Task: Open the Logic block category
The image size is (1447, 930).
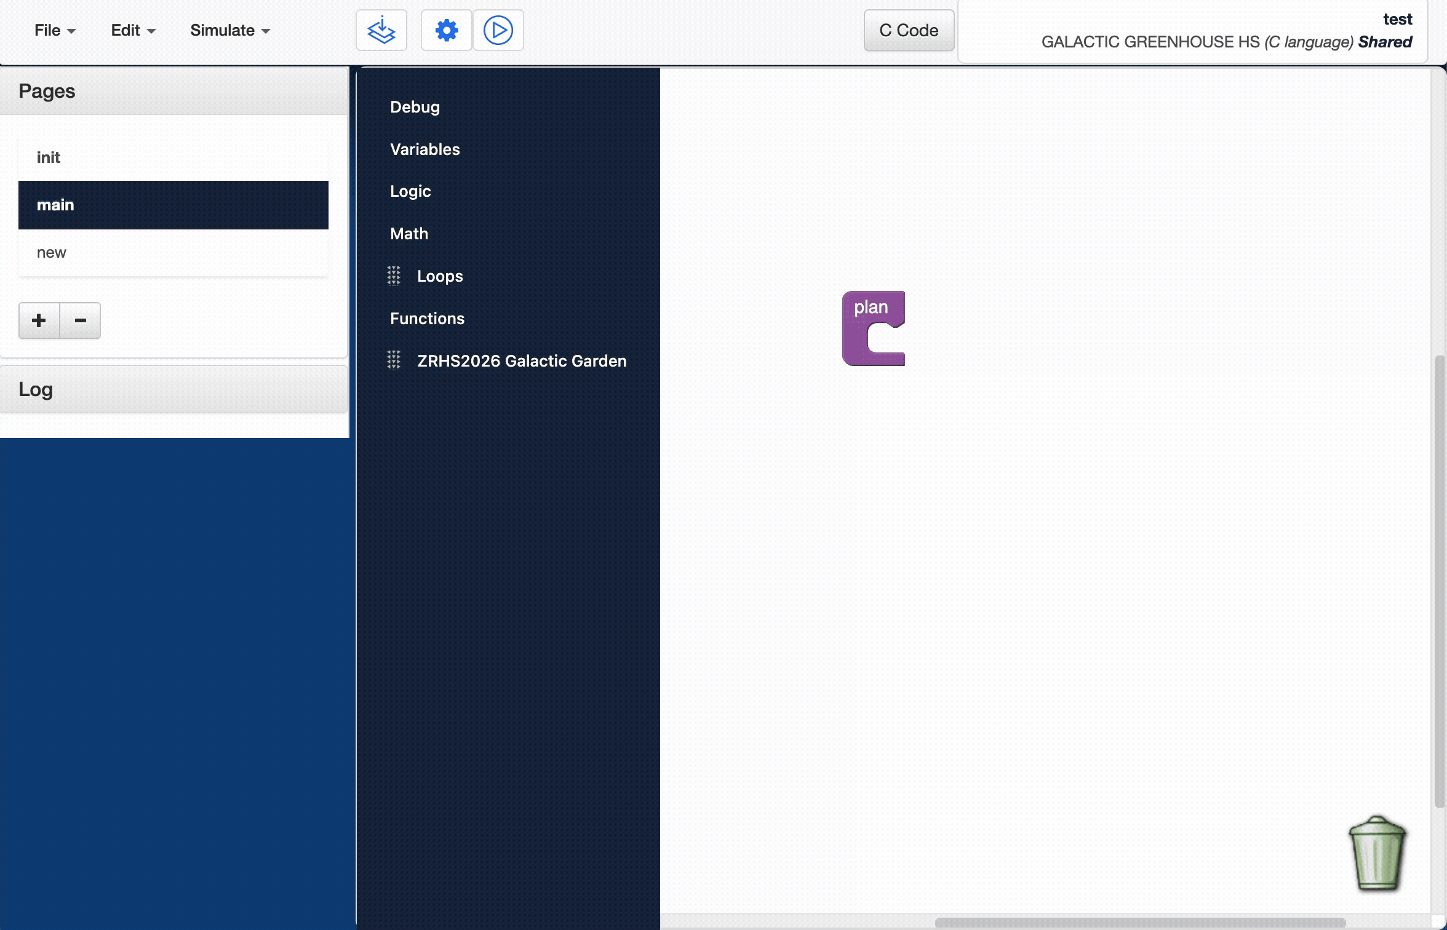Action: pos(410,191)
